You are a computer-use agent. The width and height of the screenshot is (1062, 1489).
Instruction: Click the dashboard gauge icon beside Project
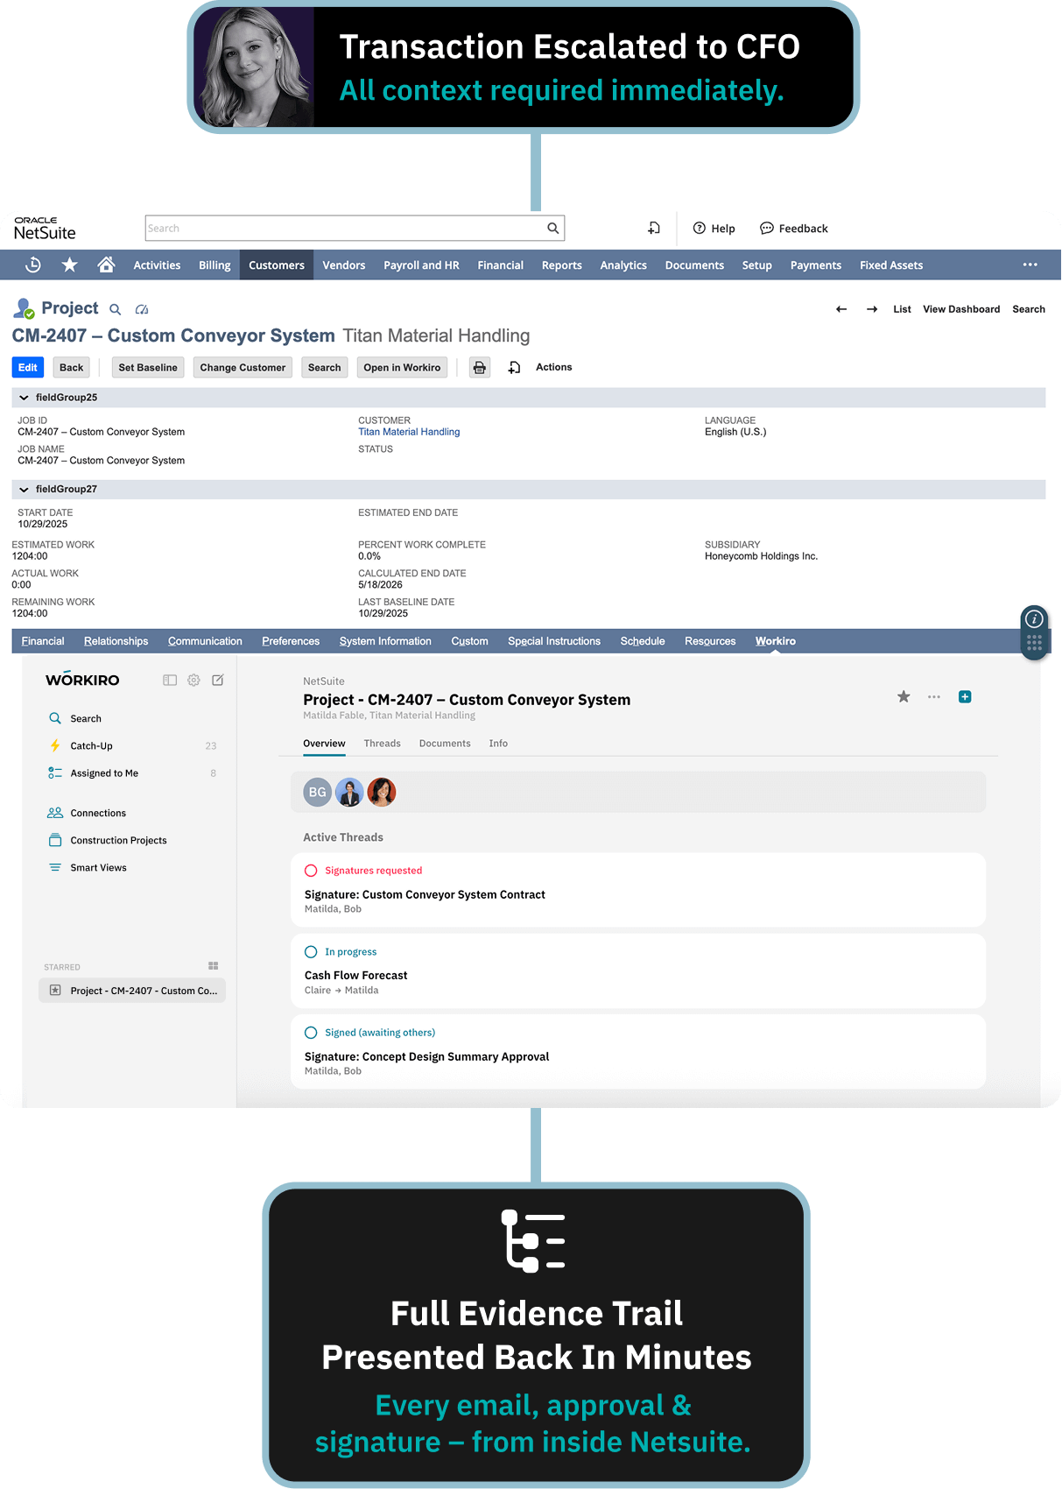pos(142,309)
